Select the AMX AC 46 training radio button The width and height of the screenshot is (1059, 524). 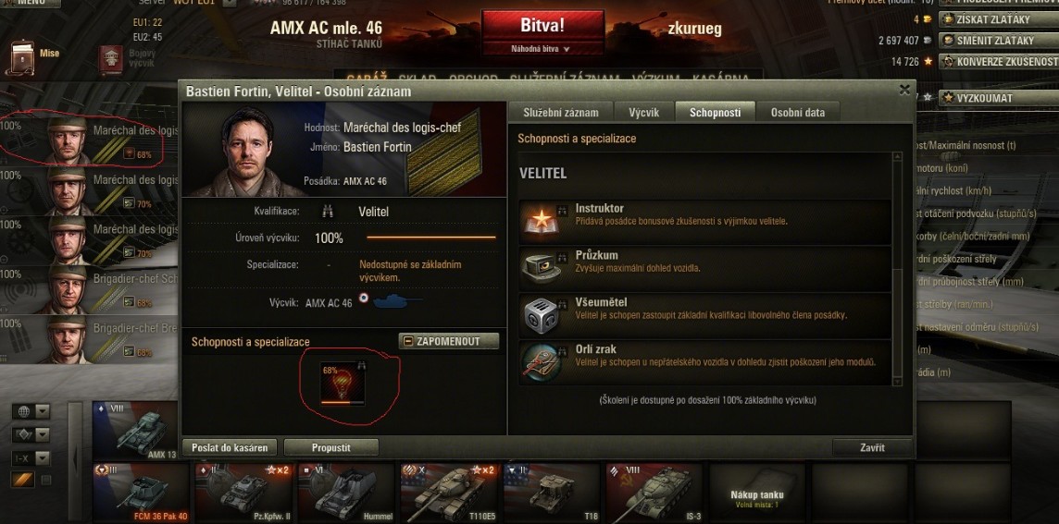(364, 298)
